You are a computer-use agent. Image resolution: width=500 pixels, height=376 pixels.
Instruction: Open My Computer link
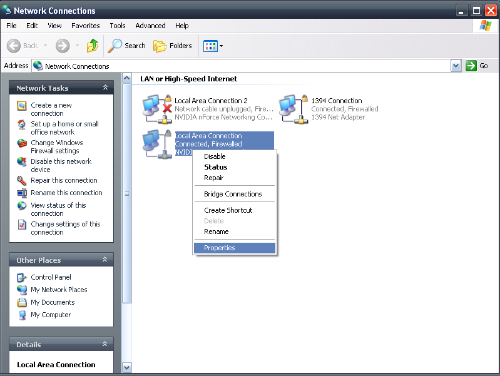51,315
